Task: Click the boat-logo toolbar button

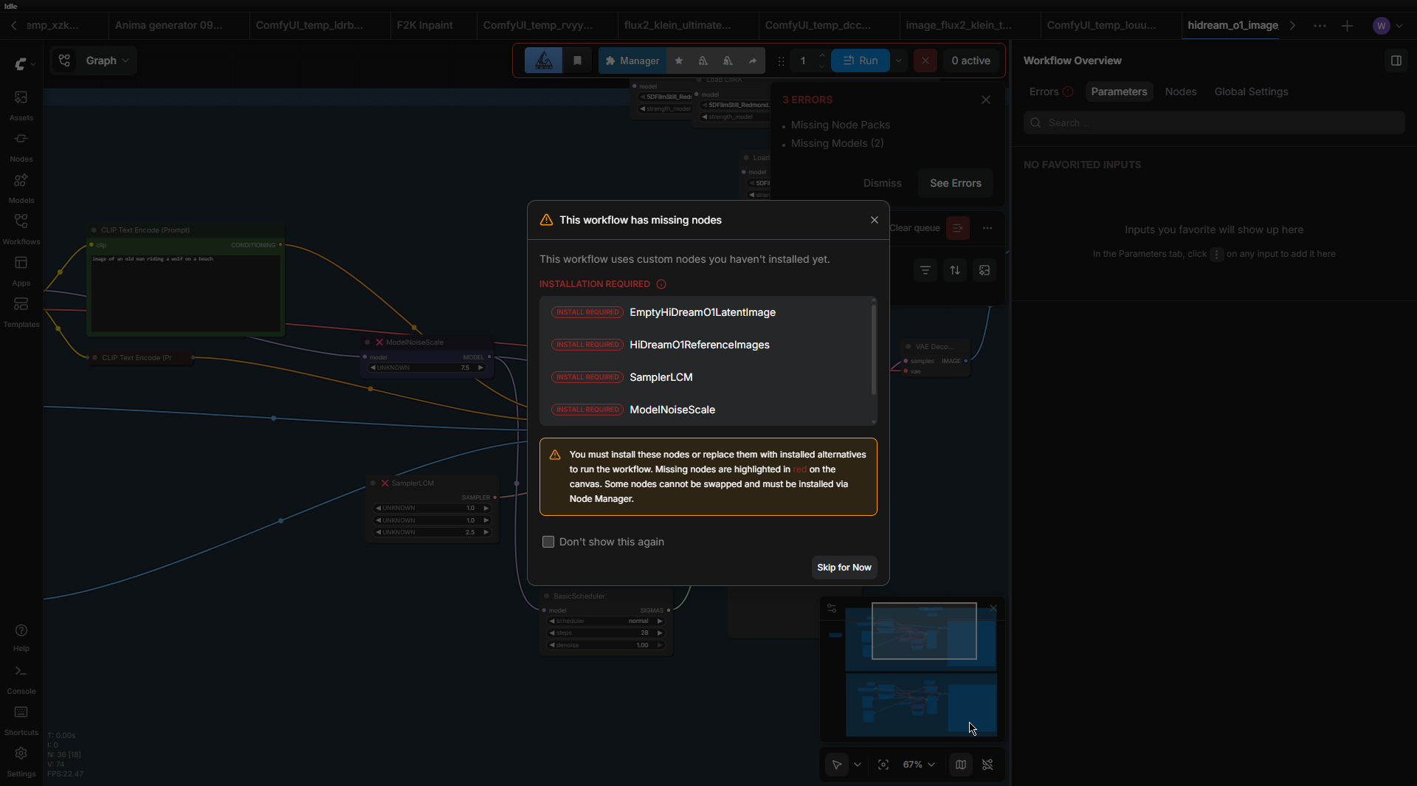Action: point(543,61)
